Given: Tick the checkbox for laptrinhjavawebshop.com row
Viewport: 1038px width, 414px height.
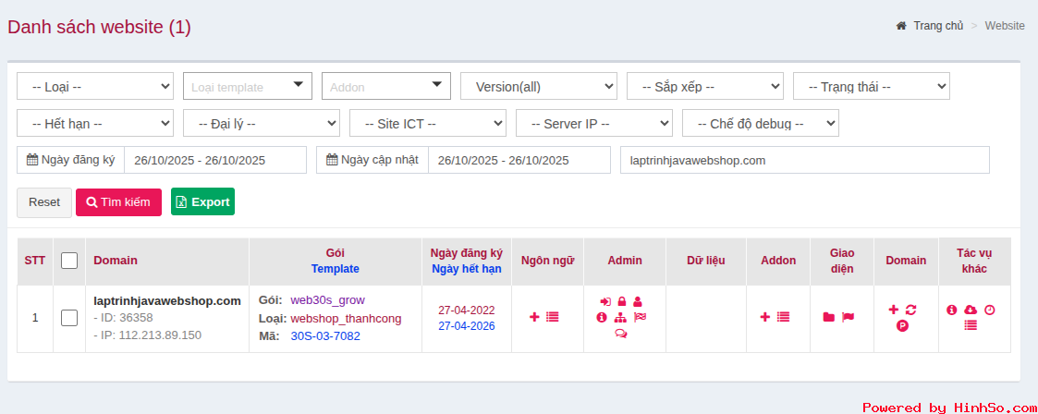Looking at the screenshot, I should point(68,318).
